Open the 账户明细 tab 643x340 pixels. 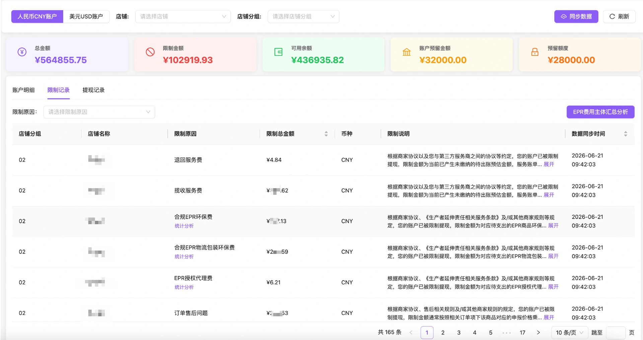tap(23, 90)
